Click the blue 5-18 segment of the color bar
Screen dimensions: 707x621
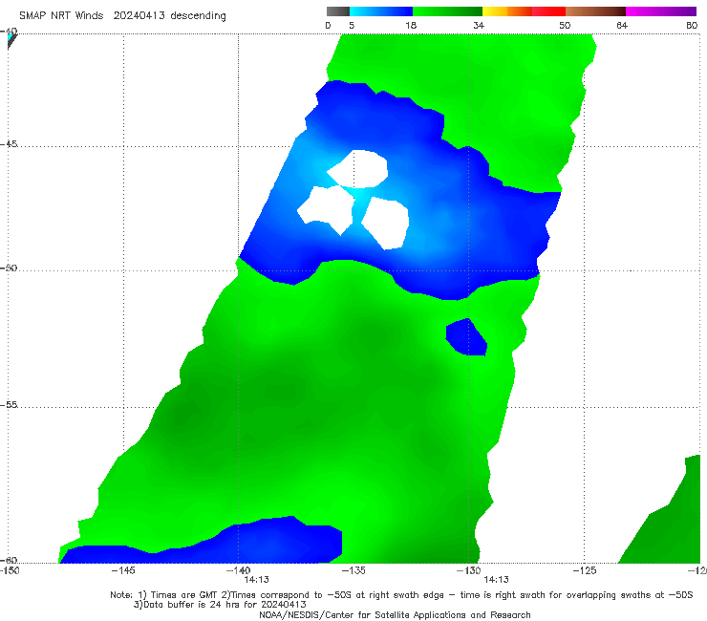[x=381, y=11]
